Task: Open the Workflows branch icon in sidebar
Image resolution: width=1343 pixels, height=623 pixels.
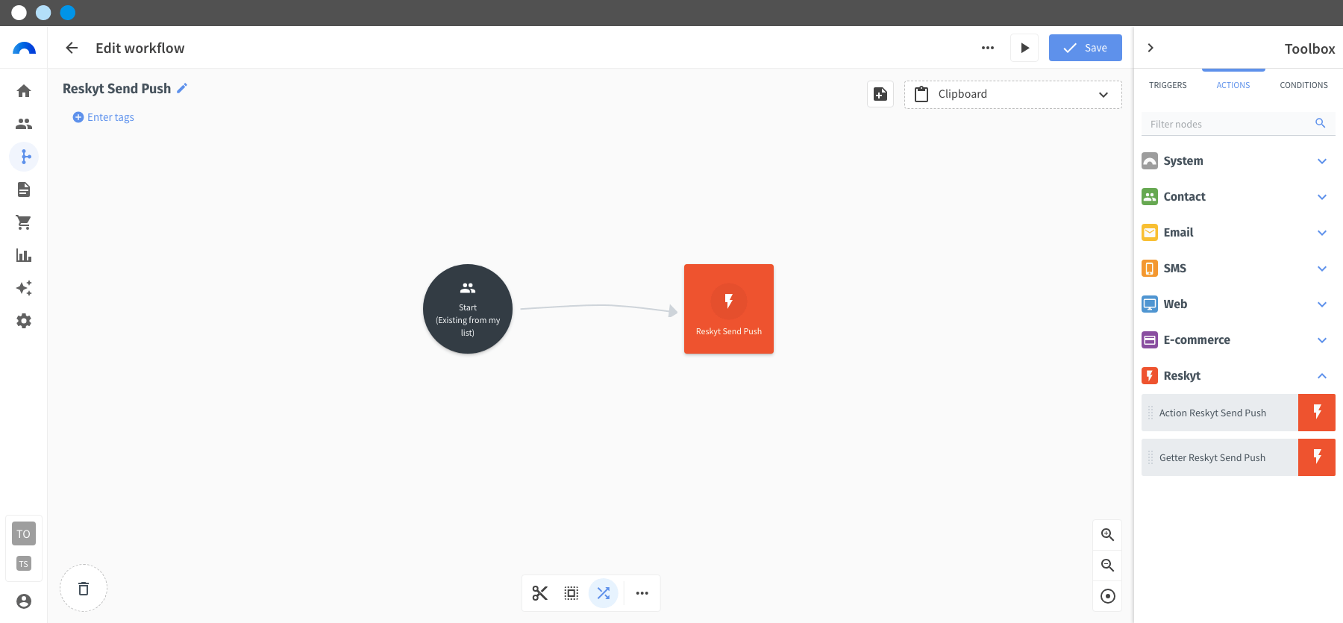Action: pyautogui.click(x=24, y=157)
